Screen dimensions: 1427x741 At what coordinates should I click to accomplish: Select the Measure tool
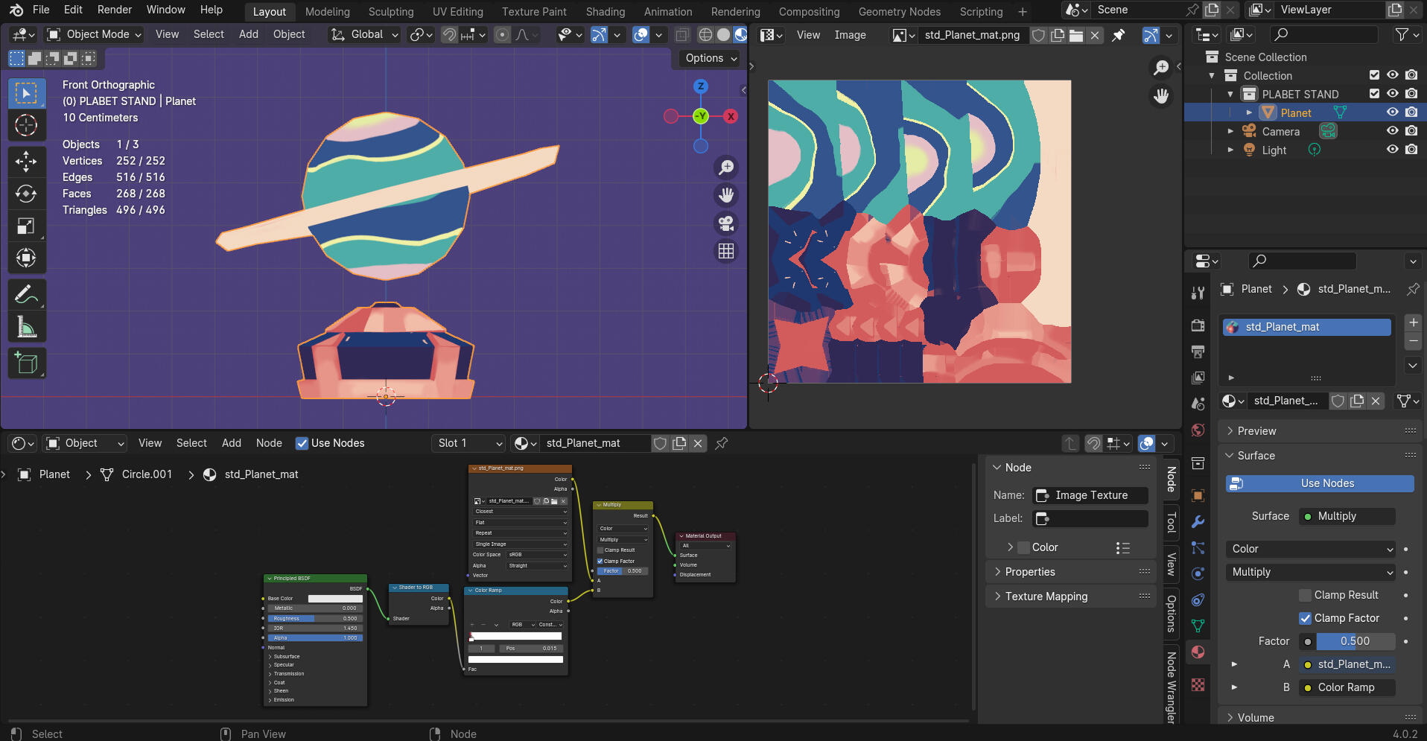[x=26, y=327]
